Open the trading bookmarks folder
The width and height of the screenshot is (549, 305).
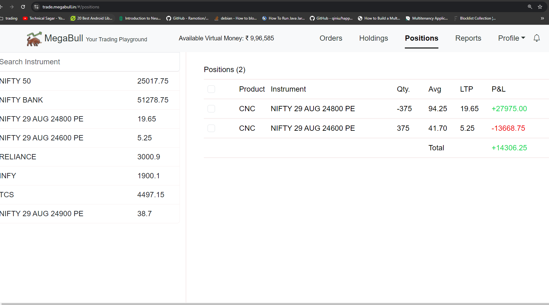point(9,18)
